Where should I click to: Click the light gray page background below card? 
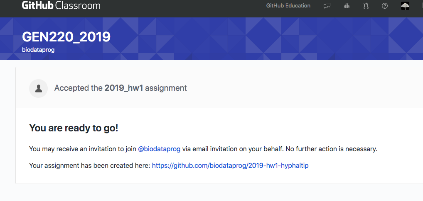coord(208,193)
